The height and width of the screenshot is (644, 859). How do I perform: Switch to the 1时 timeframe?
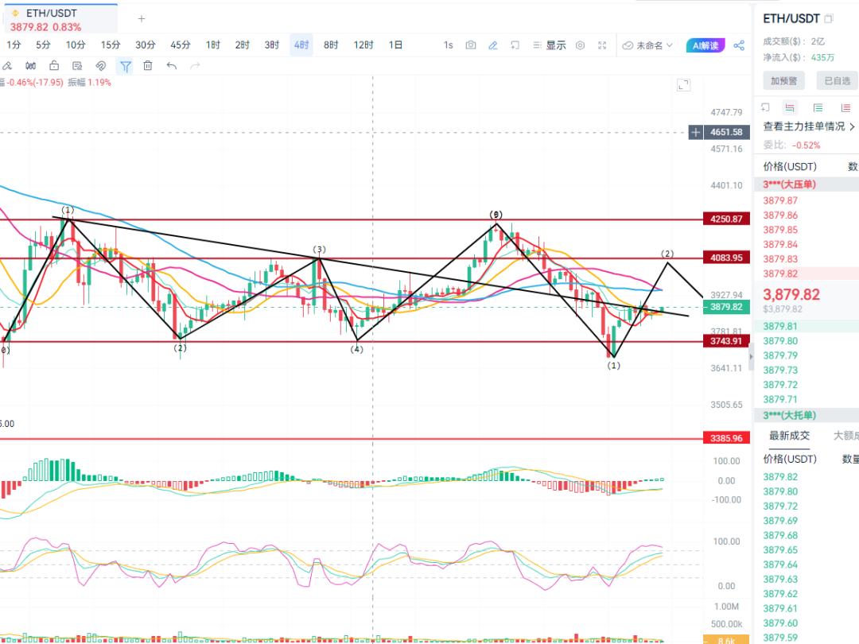click(x=212, y=45)
